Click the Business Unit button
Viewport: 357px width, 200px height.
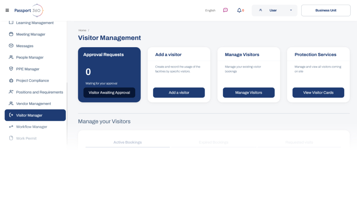pos(326,10)
